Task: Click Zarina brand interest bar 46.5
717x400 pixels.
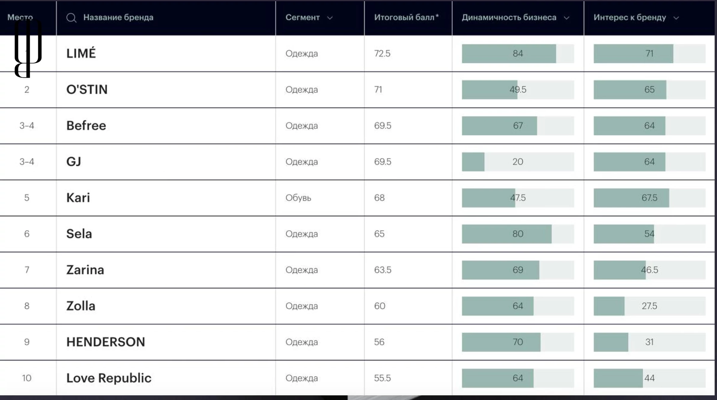Action: pos(649,270)
